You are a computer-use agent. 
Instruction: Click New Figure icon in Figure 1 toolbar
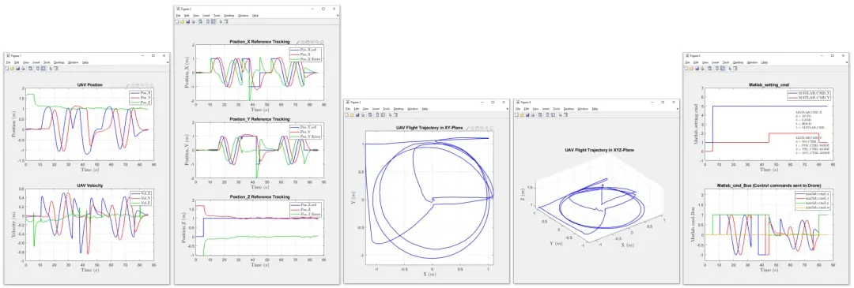pyautogui.click(x=7, y=69)
